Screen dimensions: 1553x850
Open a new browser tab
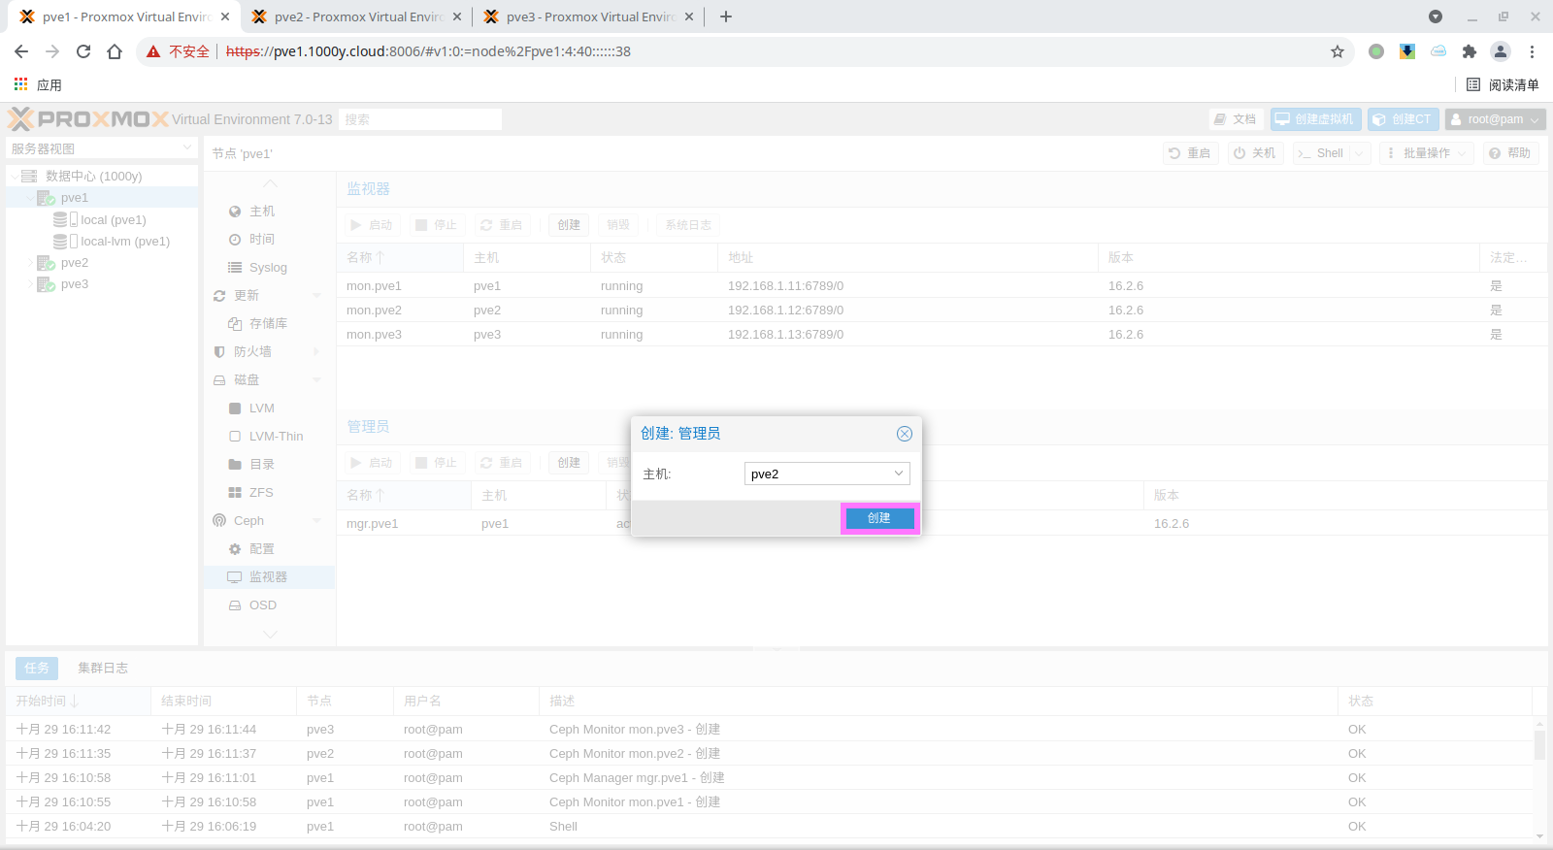click(725, 16)
